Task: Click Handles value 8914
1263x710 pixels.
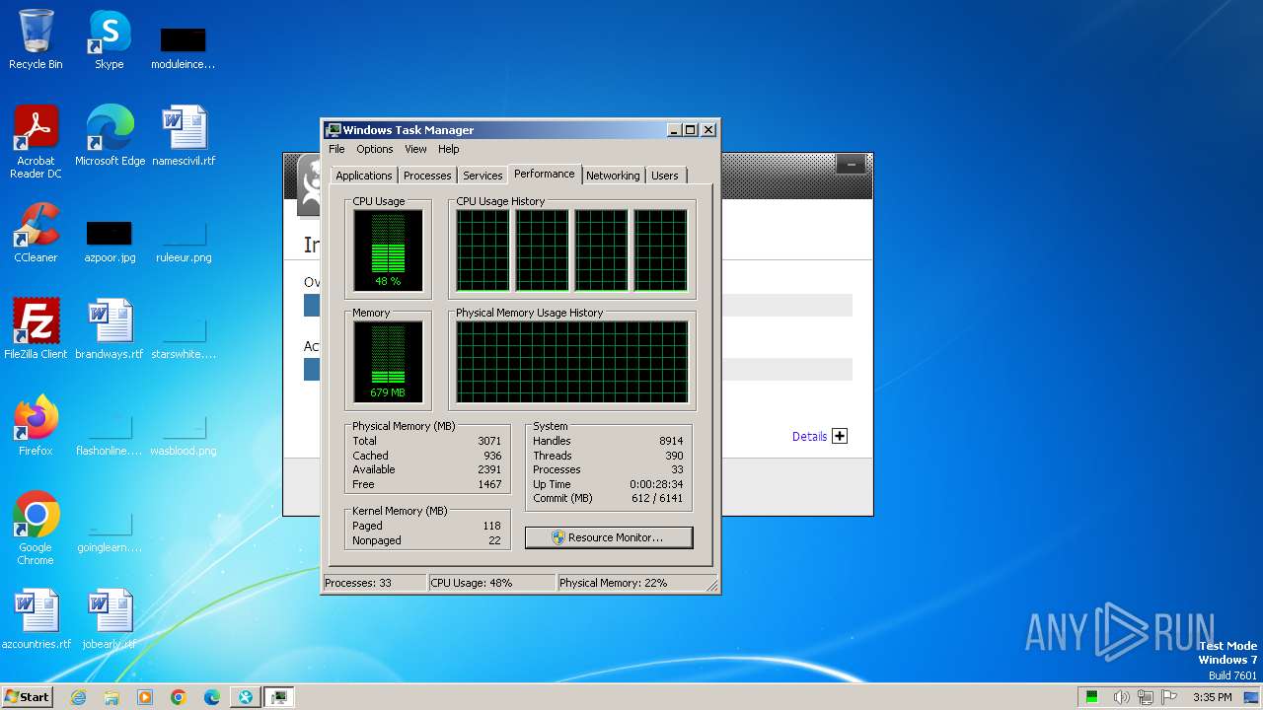Action: (671, 441)
